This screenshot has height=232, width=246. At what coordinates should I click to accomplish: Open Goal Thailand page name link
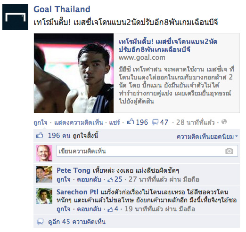pos(62,9)
